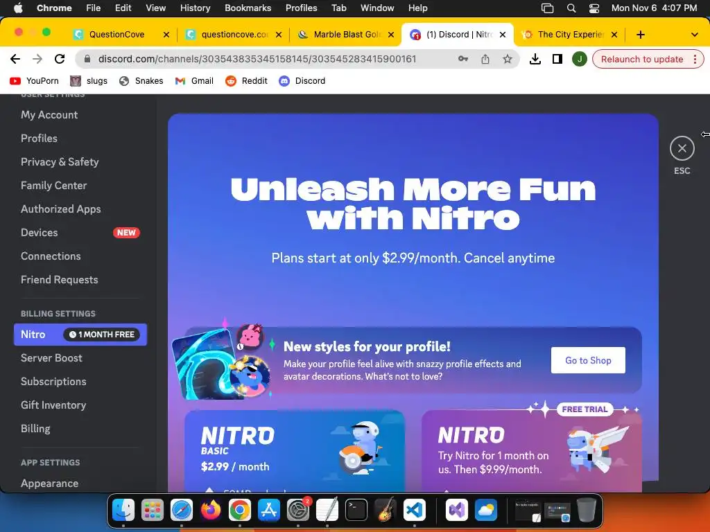Screen dimensions: 710x532
Task: Open Firefox from the Dock
Action: tap(211, 511)
